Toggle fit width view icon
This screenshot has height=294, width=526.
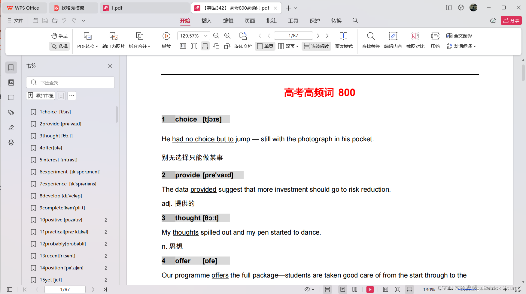click(x=205, y=46)
